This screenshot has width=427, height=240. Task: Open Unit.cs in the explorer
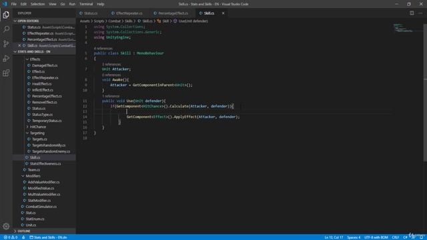(x=31, y=225)
